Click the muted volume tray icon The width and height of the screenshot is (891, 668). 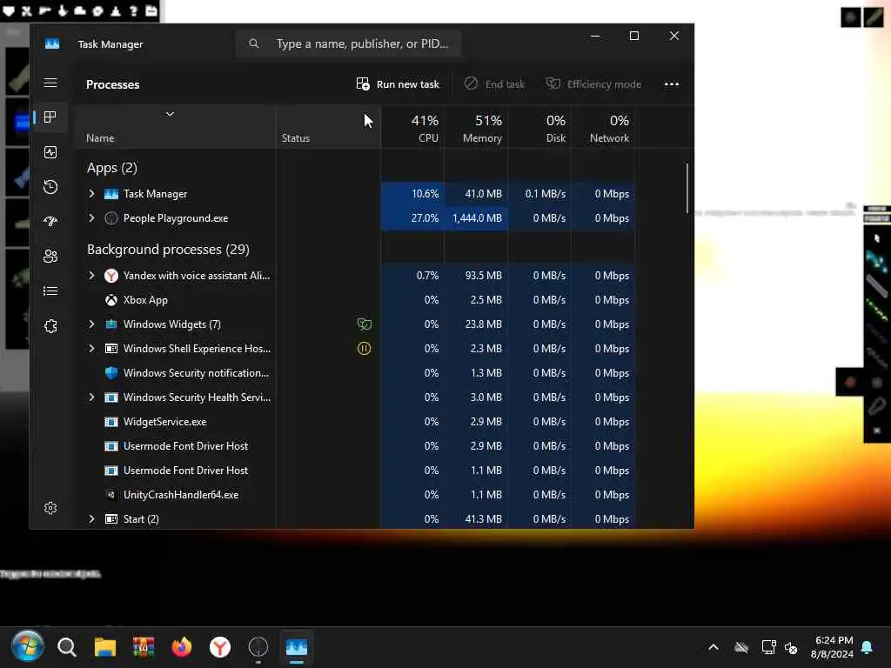[791, 647]
